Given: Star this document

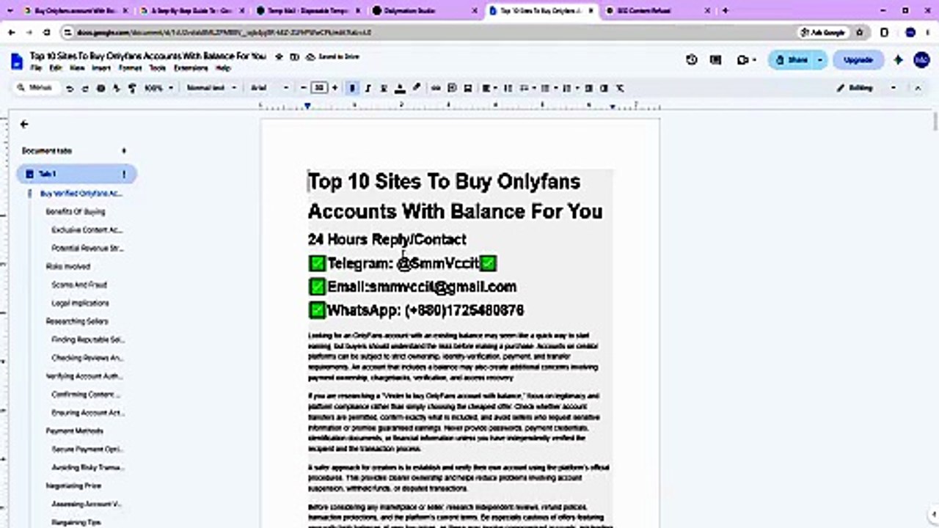Looking at the screenshot, I should pyautogui.click(x=279, y=56).
